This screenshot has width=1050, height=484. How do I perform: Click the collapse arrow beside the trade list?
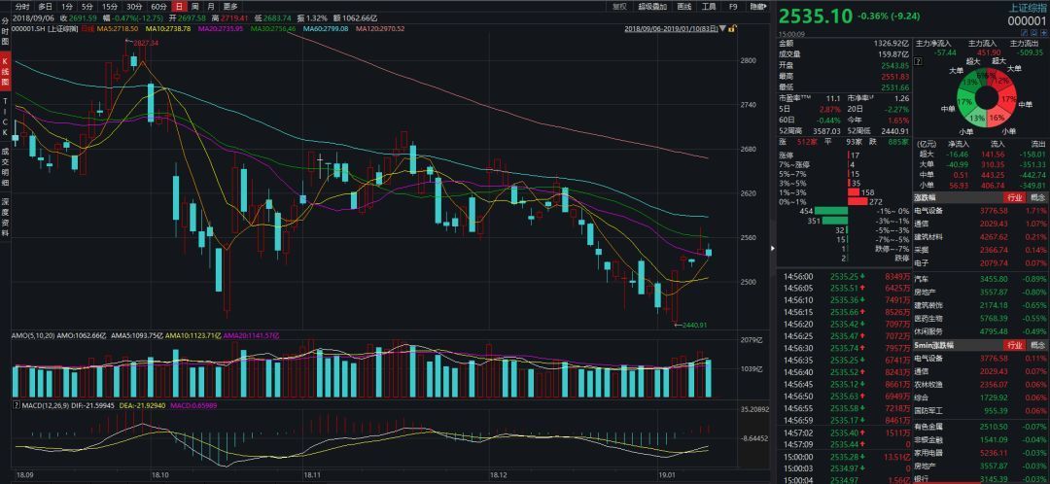[774, 246]
